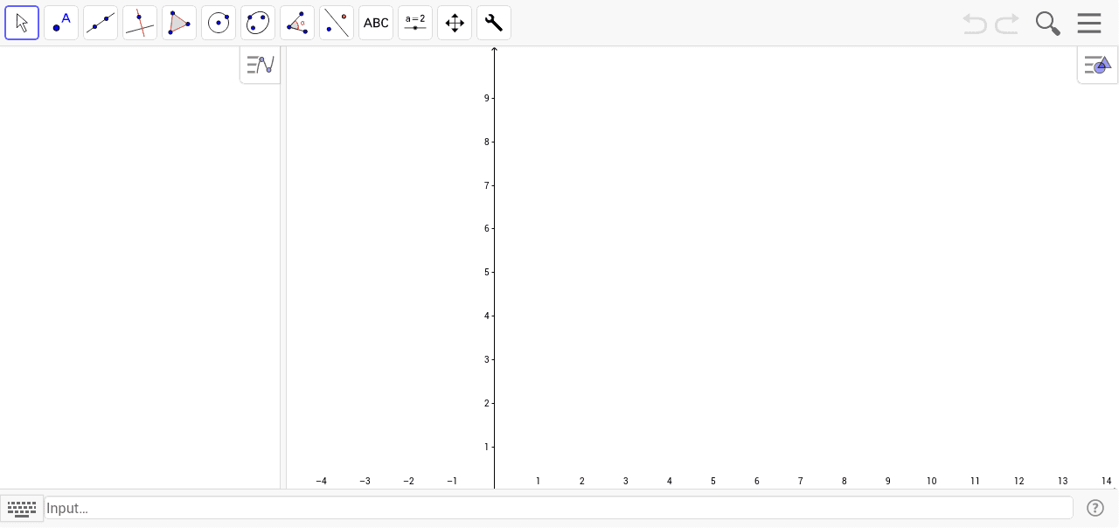Toggle the Graphics view style bar
1119x528 pixels.
pos(1097,65)
